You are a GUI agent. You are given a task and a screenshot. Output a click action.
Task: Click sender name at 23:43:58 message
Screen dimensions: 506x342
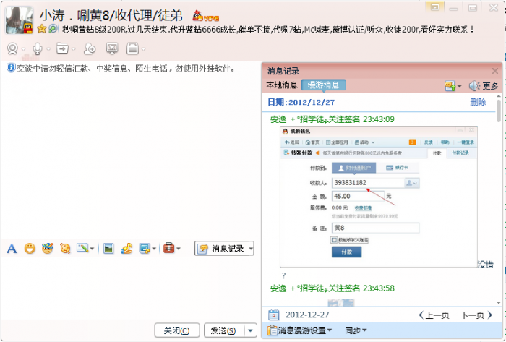[x=315, y=288]
